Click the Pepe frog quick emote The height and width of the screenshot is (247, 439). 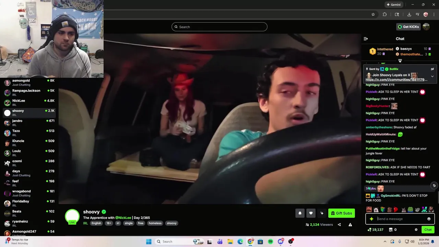pos(410,210)
